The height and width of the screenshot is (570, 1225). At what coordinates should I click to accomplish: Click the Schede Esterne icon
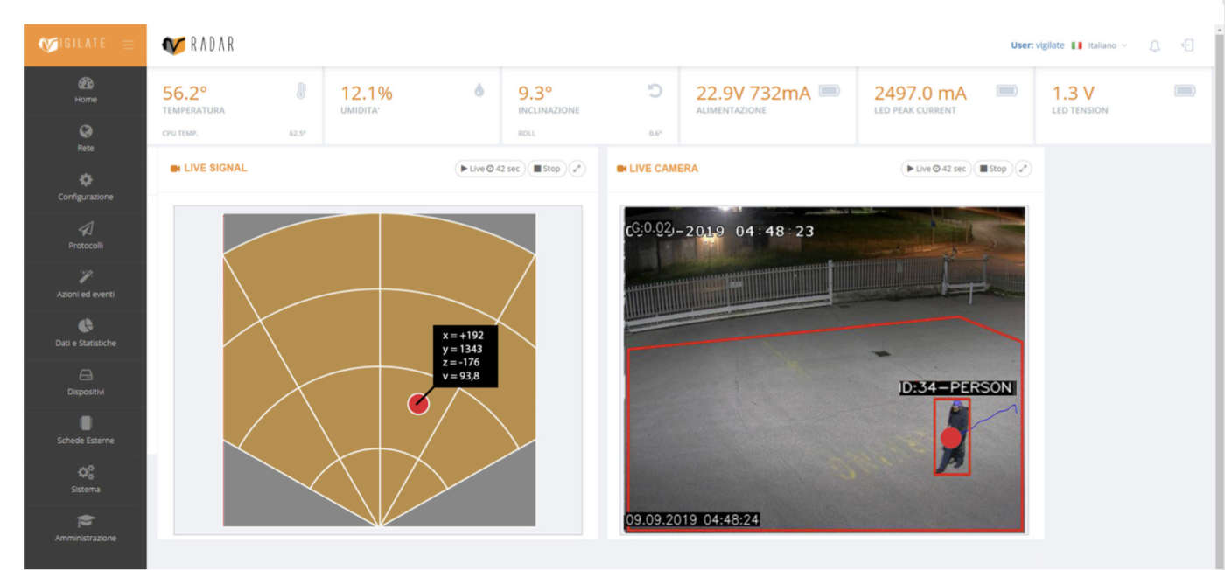click(86, 423)
